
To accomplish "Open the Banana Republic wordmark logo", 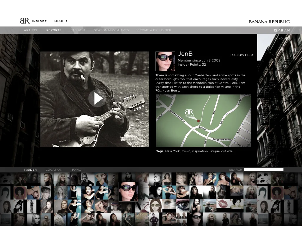I will click(x=269, y=22).
